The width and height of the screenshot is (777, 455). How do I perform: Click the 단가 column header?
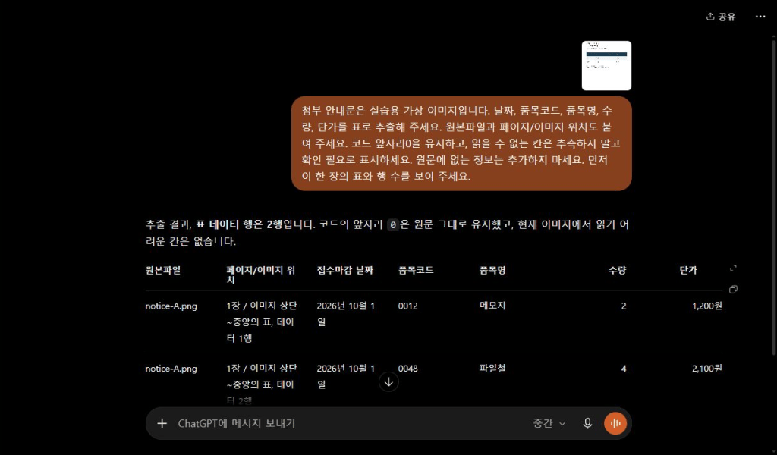pyautogui.click(x=688, y=270)
